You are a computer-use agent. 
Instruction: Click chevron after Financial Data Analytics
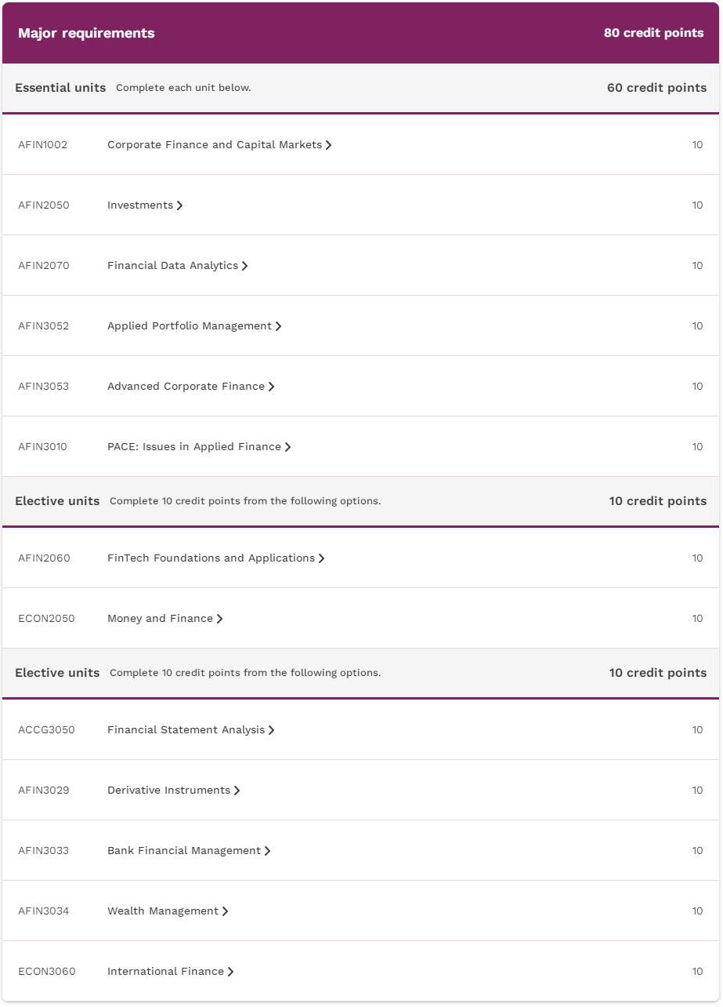click(244, 266)
